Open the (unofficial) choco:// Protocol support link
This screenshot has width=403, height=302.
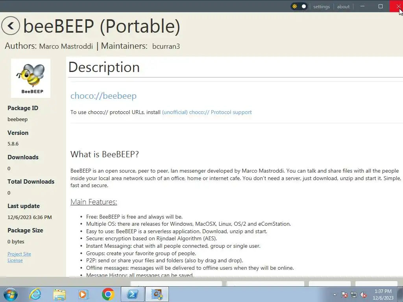pyautogui.click(x=207, y=112)
